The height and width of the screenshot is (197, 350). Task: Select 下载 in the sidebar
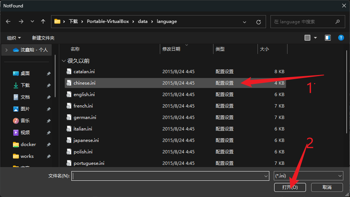pos(25,85)
